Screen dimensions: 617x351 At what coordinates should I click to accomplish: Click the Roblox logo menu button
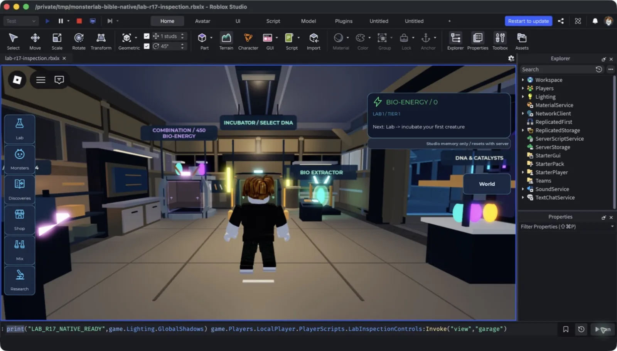click(17, 79)
